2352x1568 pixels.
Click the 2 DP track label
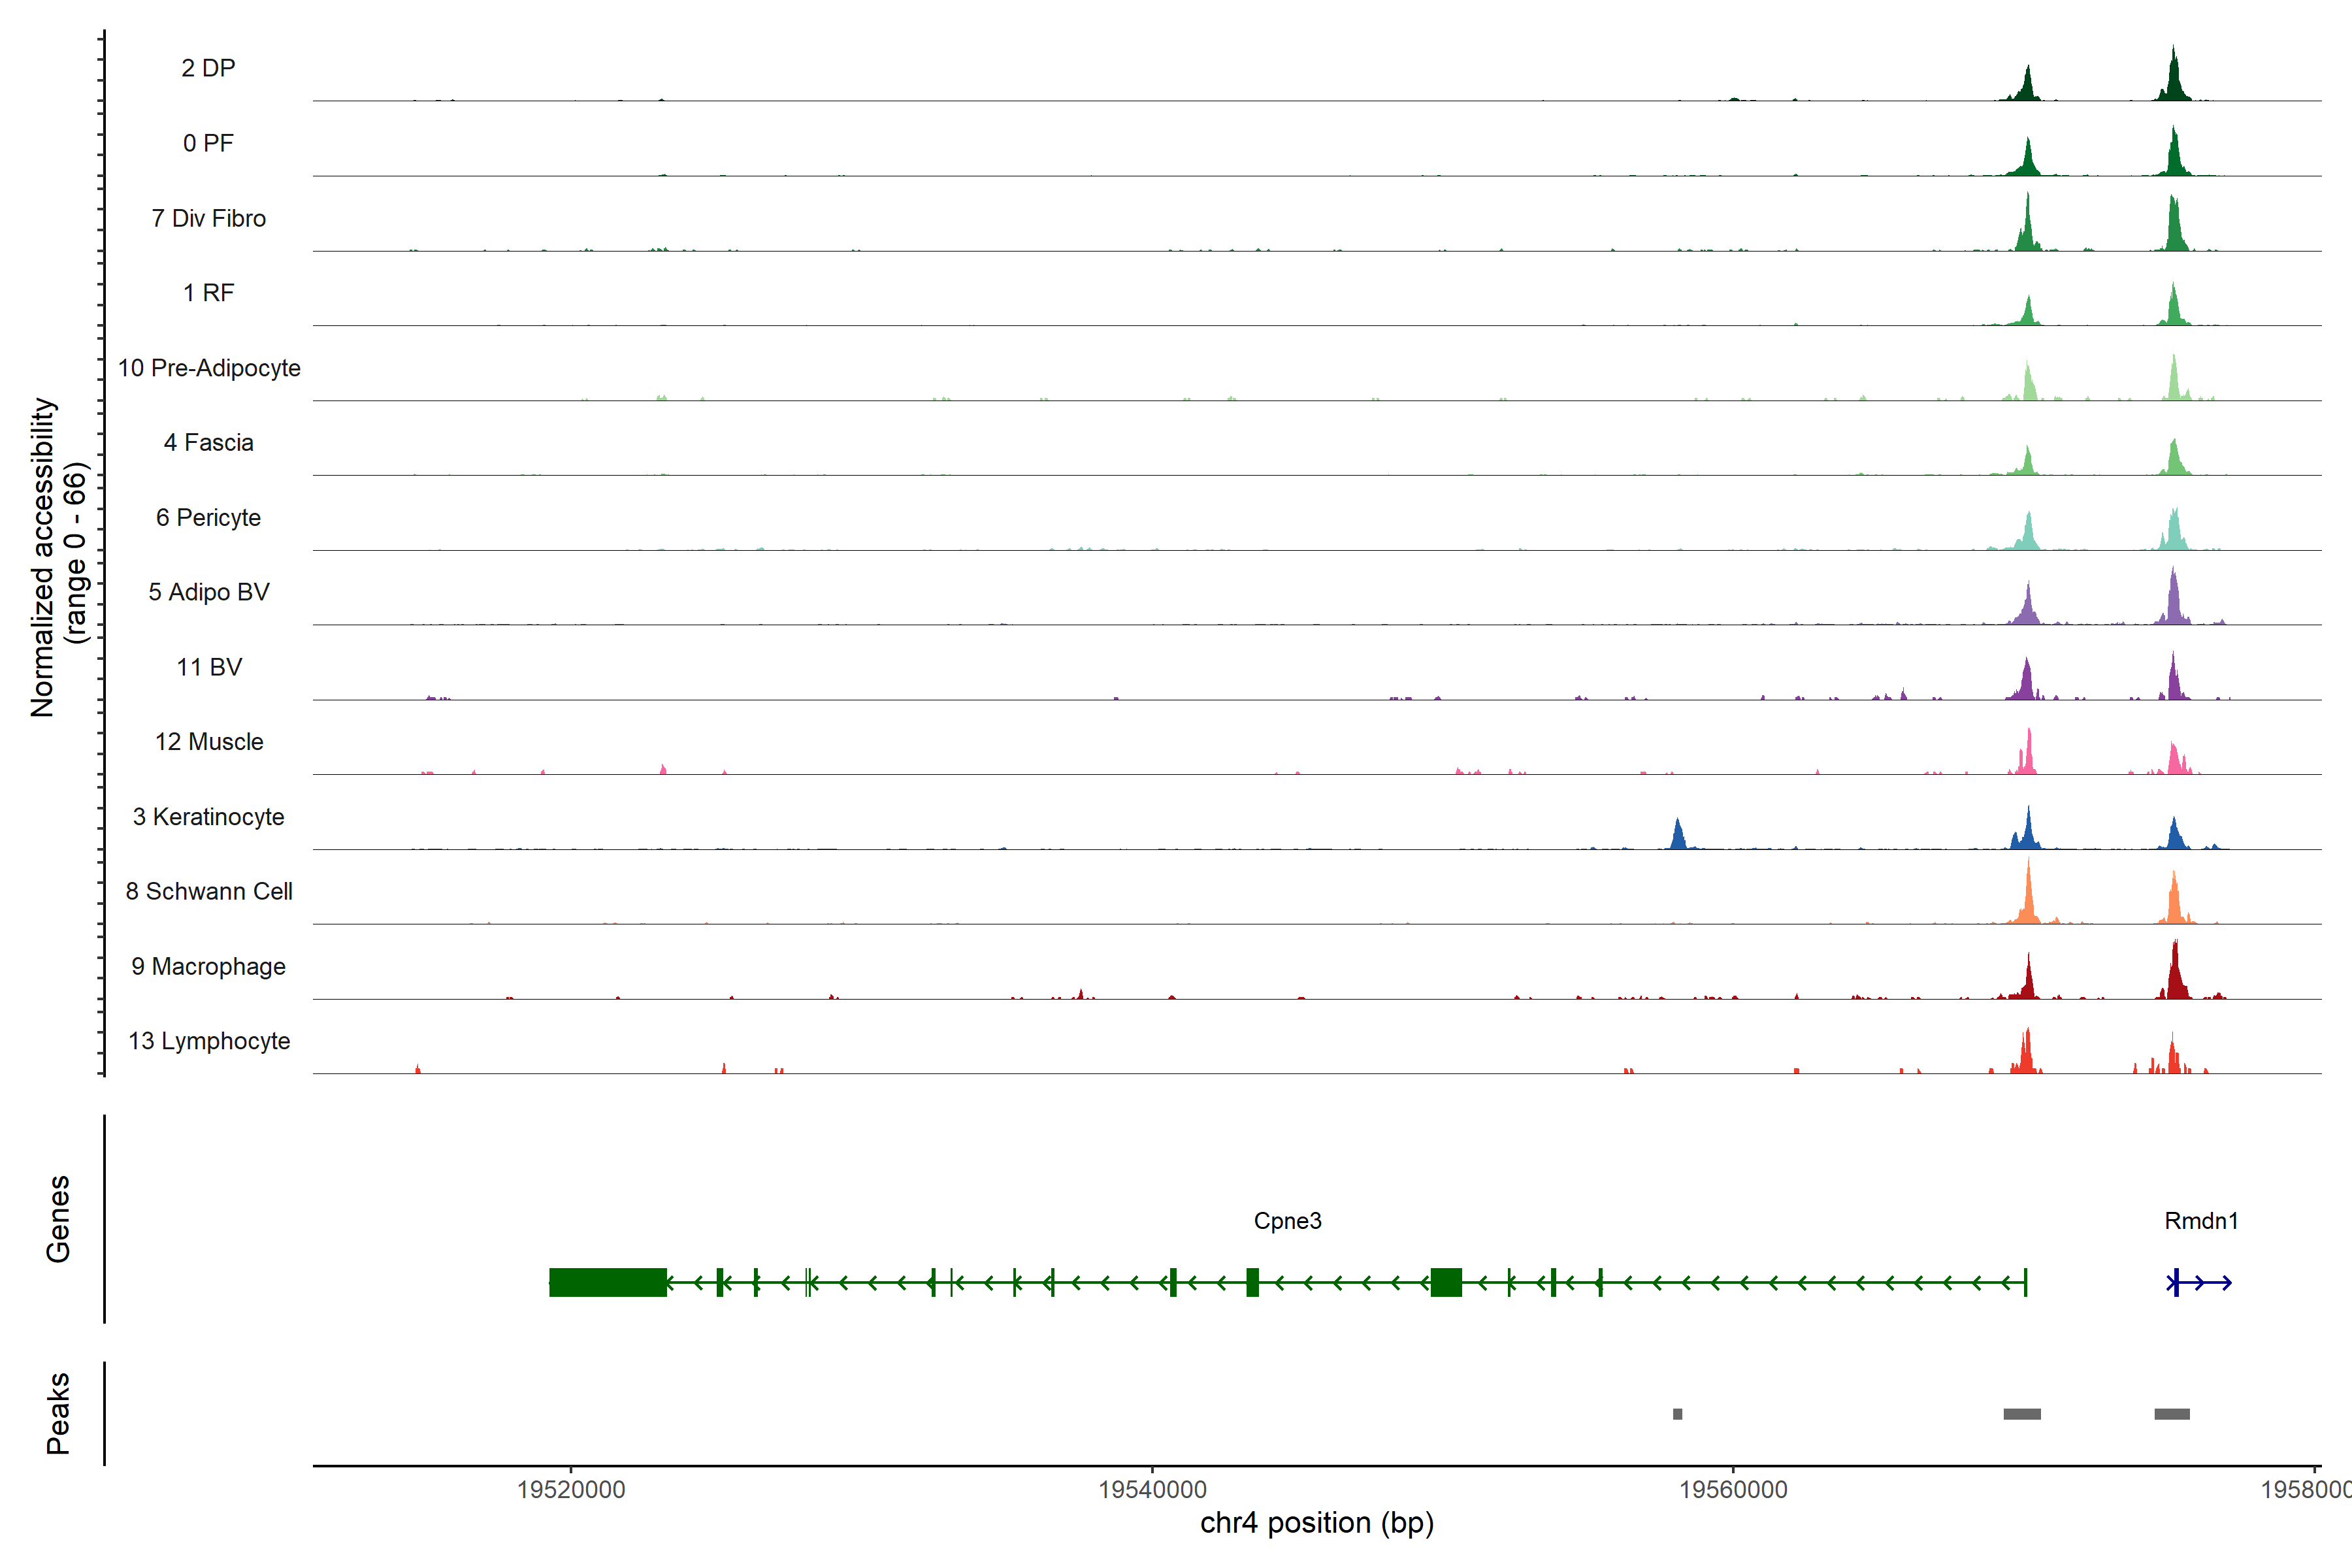(208, 68)
